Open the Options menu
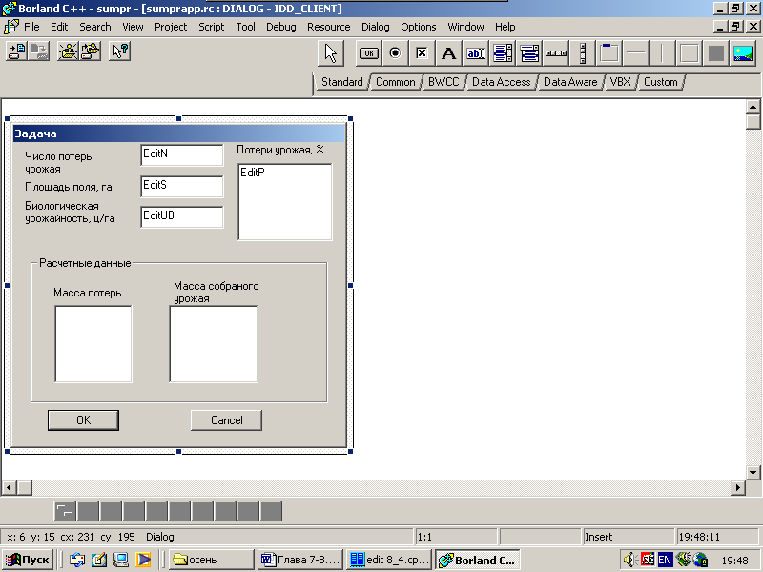Screen dimensions: 763x572 (419, 27)
